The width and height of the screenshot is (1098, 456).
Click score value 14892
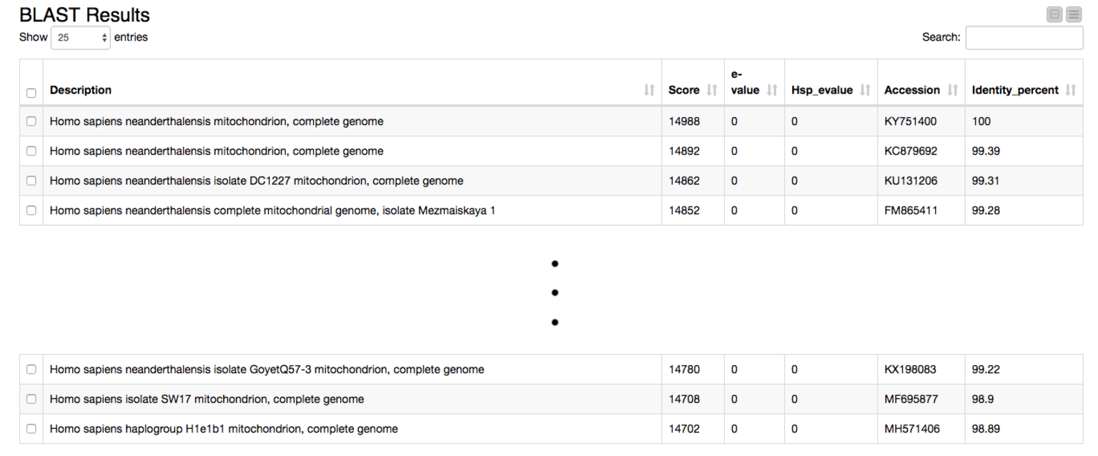684,151
